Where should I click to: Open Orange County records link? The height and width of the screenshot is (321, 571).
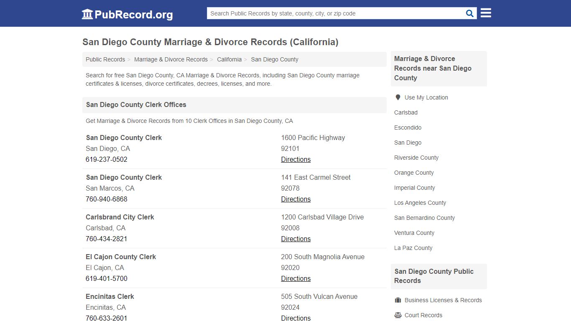[x=414, y=173]
